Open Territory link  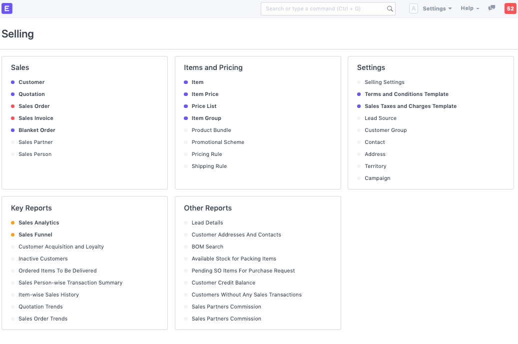[375, 166]
